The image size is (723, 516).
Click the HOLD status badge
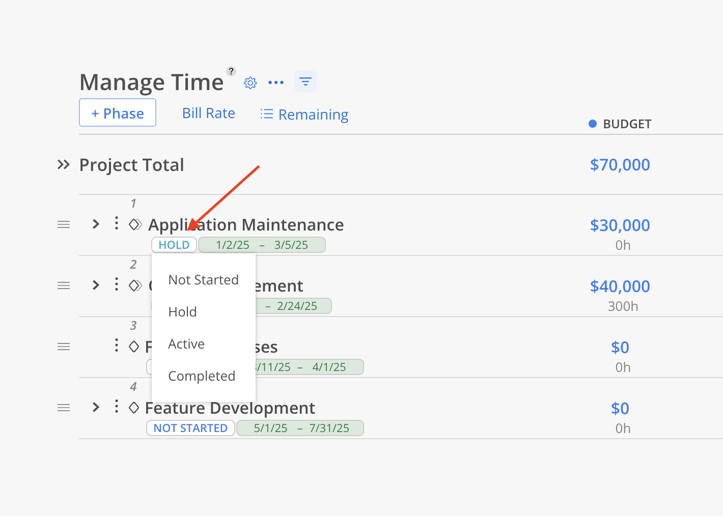coord(174,245)
